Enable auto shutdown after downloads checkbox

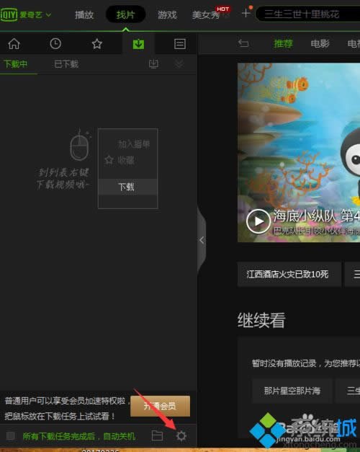pyautogui.click(x=11, y=435)
